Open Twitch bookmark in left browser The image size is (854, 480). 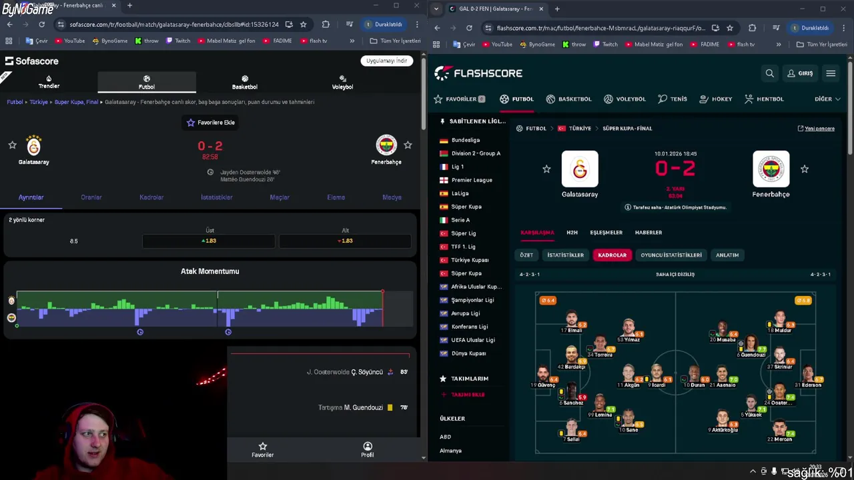tap(177, 41)
